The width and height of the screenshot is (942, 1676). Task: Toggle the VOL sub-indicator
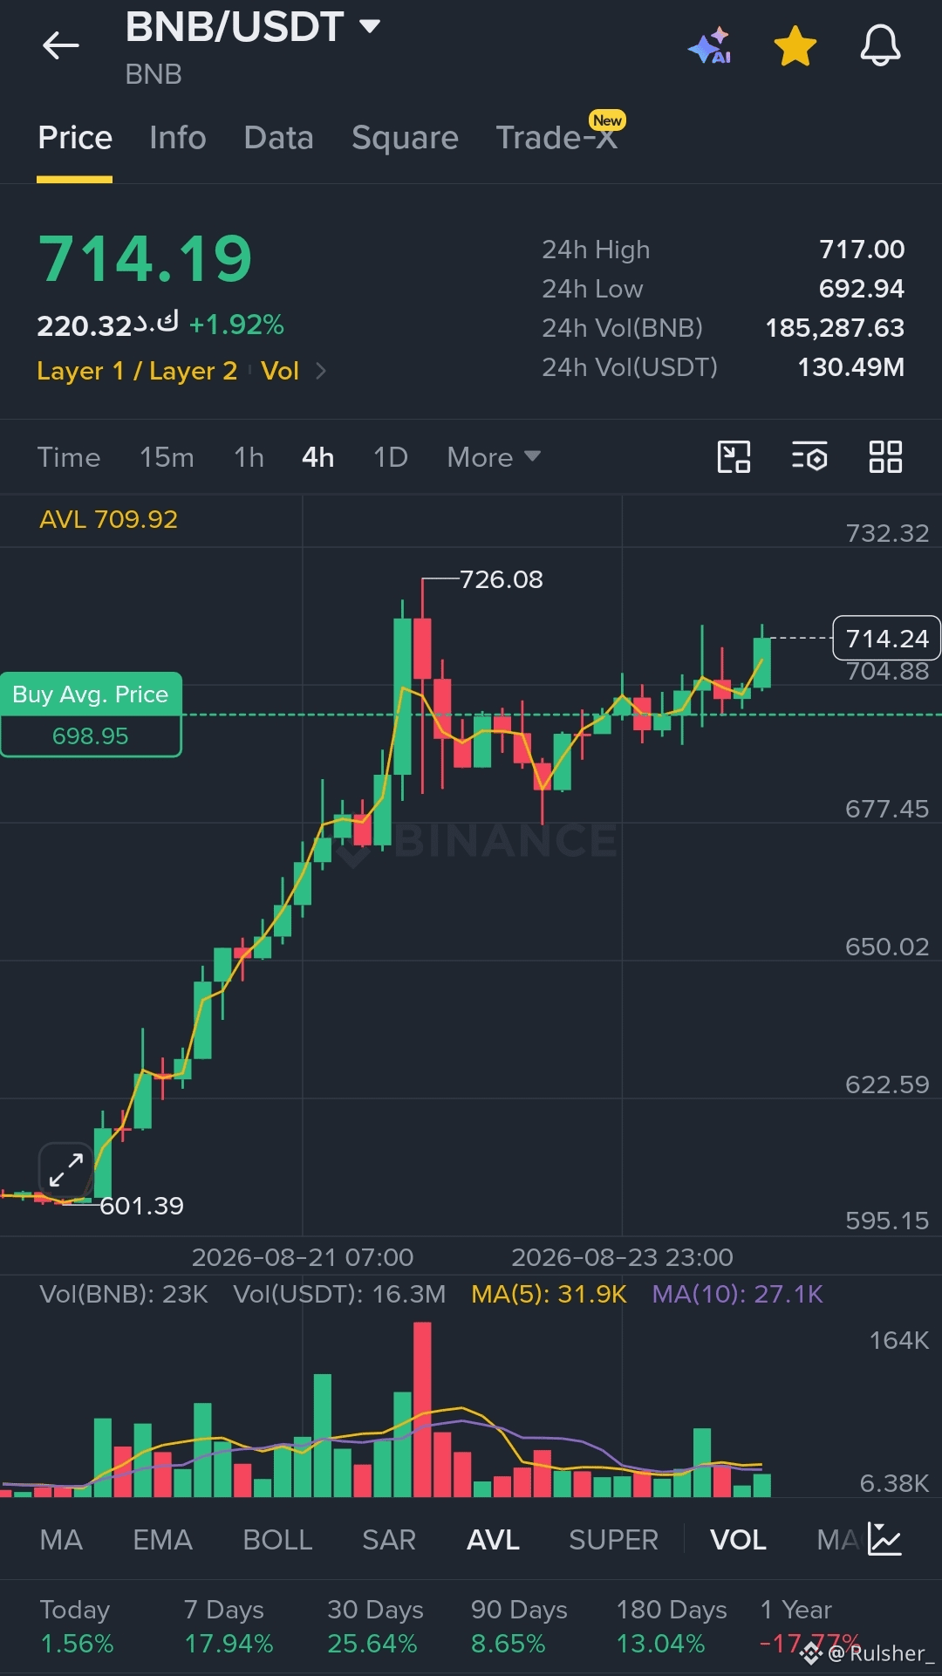pos(738,1540)
